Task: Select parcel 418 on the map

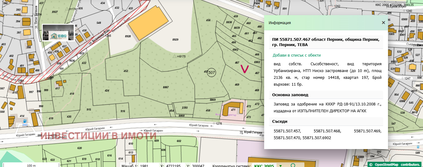Action: tap(72, 94)
